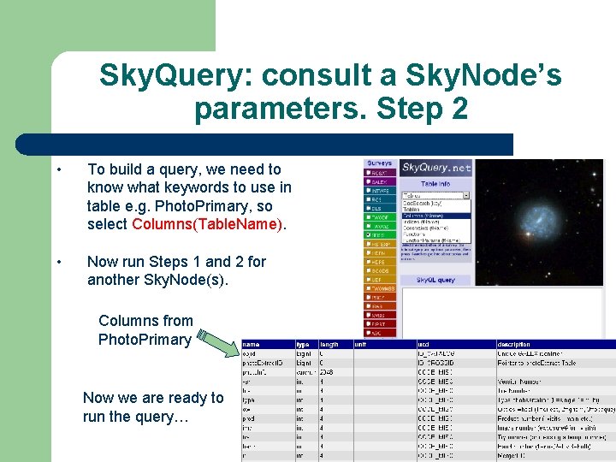Screen dimensions: 616x462
Task: Choose the INTWFS survey entry
Action: [x=380, y=191]
